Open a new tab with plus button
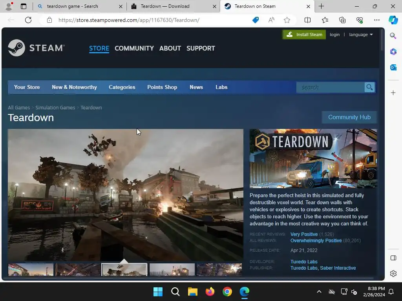The image size is (402, 301). [321, 6]
